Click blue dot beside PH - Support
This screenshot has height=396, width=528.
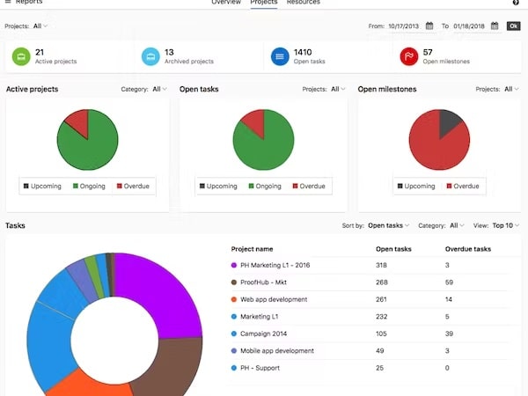[x=234, y=368]
